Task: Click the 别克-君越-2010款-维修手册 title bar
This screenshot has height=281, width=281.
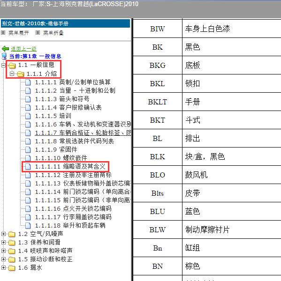Action: click(x=65, y=23)
